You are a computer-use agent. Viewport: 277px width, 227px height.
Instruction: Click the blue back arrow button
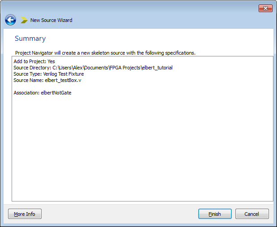point(10,20)
